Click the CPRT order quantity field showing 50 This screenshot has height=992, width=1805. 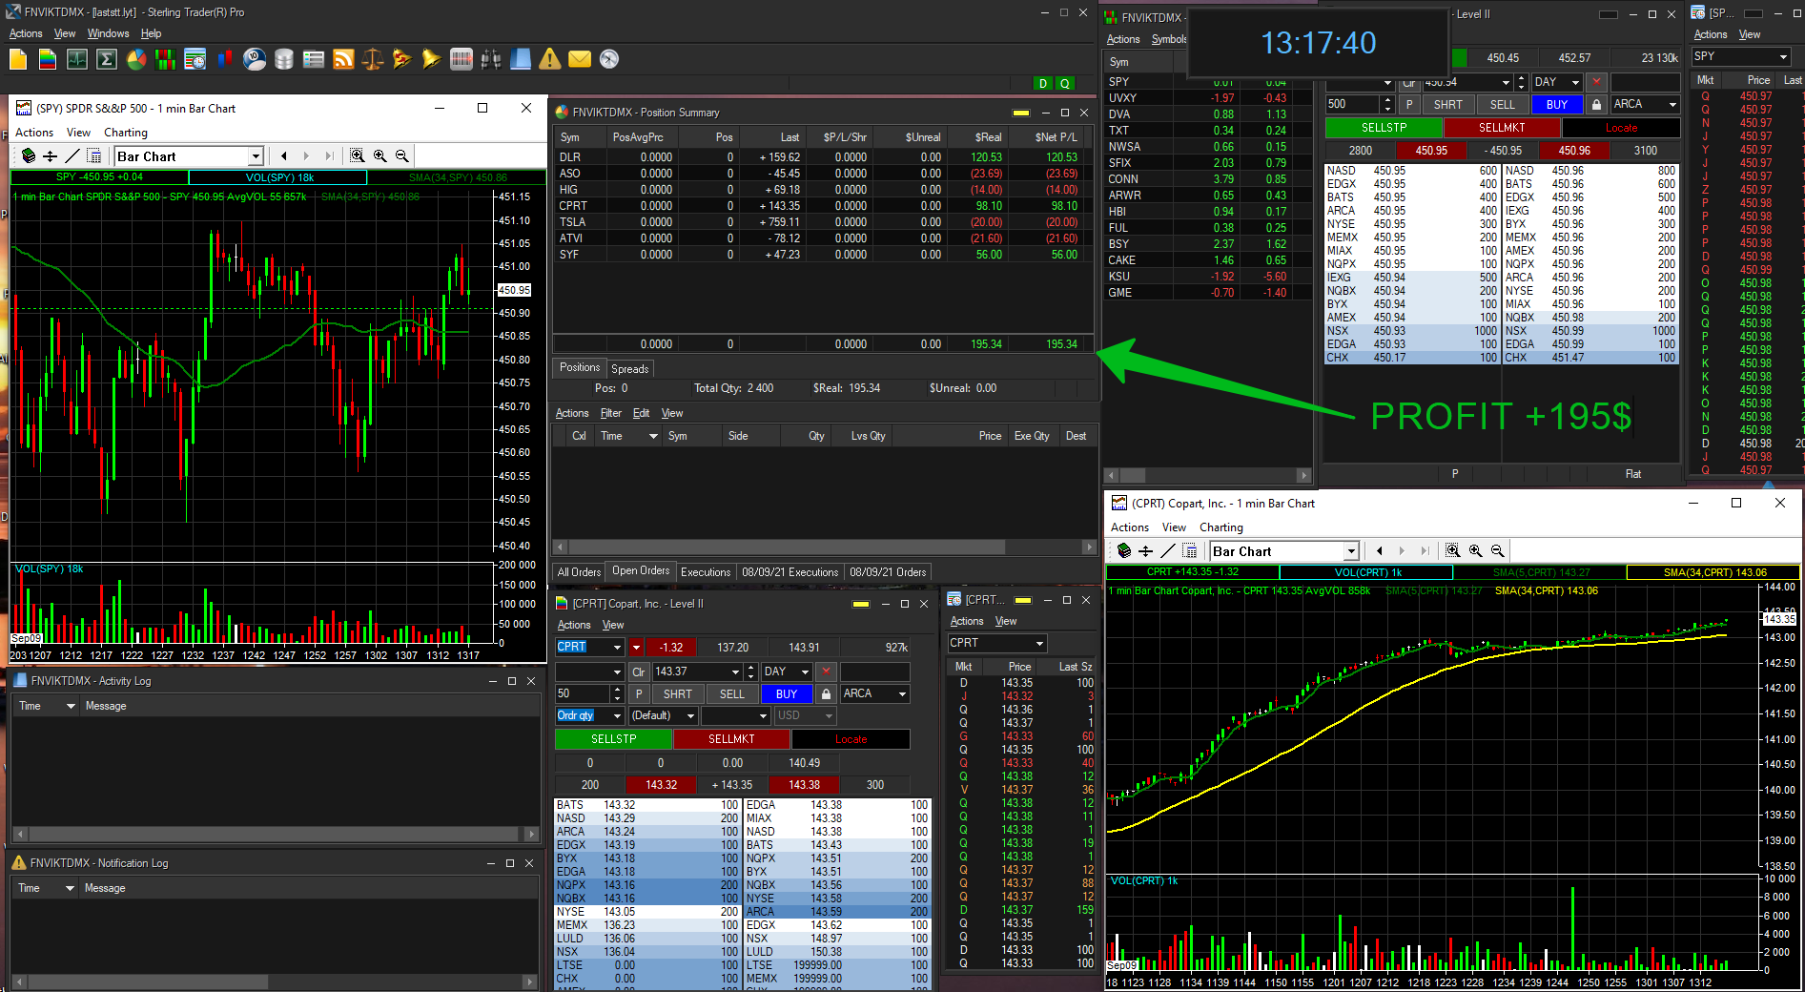click(x=582, y=694)
